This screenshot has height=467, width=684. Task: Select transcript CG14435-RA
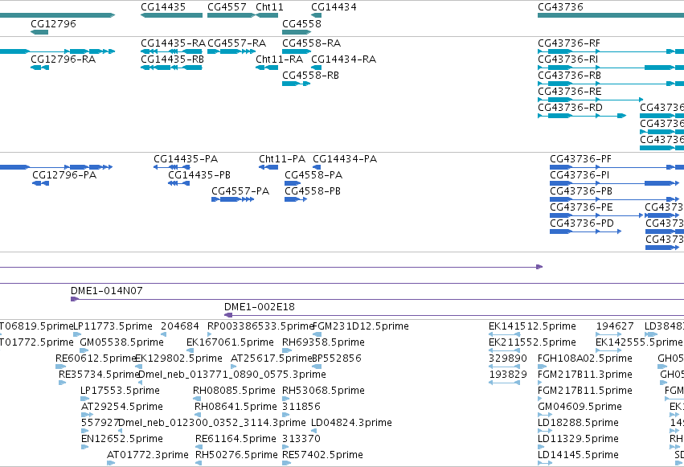tap(171, 51)
